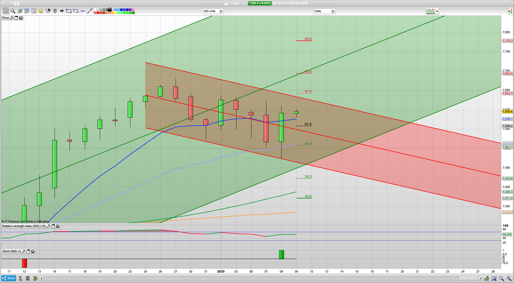Click the S1 D pivot label
The height and width of the screenshot is (283, 514).
pos(308,144)
